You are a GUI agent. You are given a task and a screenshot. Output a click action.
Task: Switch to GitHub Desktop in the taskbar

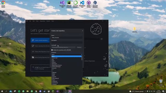click(70, 91)
